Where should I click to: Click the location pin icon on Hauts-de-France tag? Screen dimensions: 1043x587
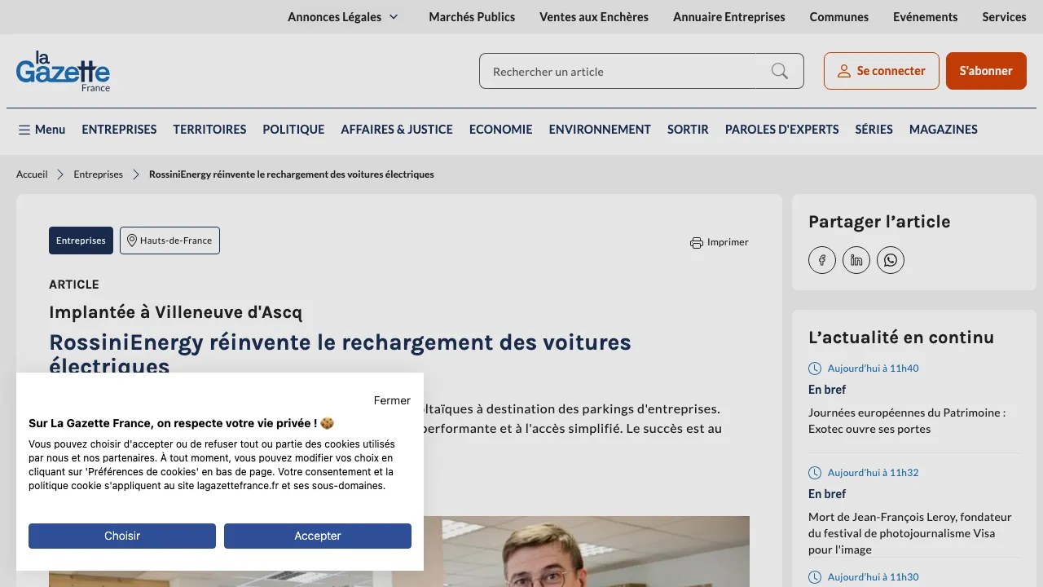132,241
